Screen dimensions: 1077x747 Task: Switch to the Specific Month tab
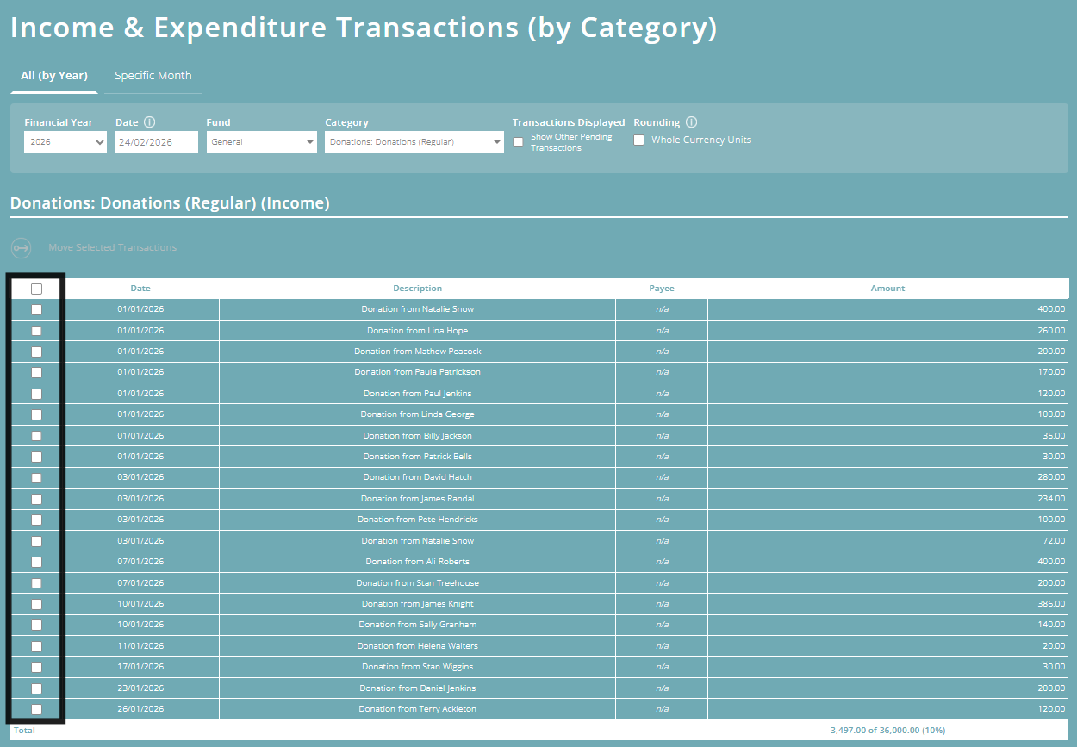153,76
